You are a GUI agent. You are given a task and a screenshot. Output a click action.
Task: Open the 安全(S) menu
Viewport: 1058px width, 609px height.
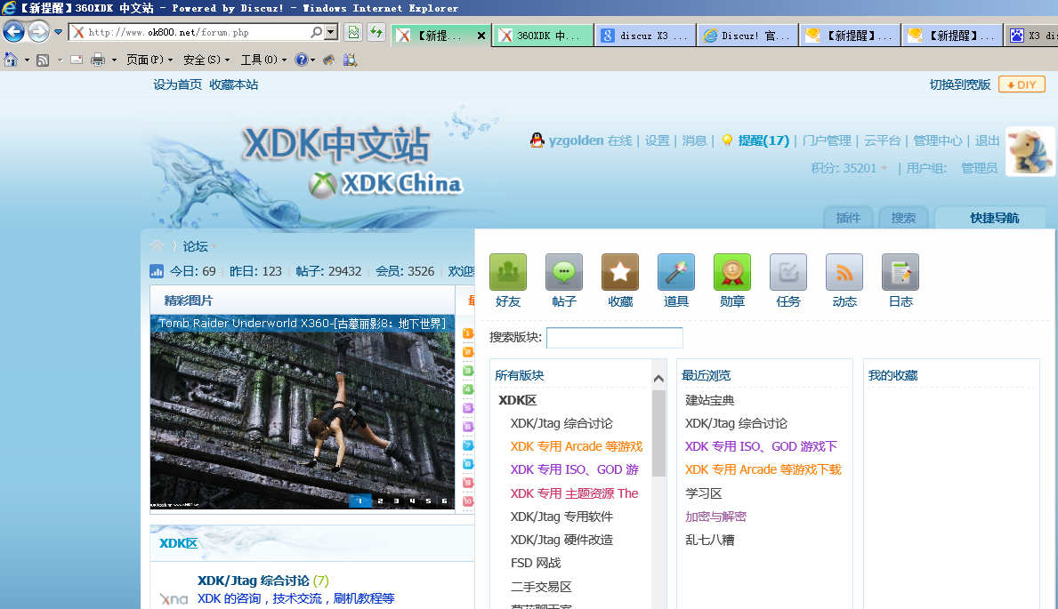tap(206, 60)
